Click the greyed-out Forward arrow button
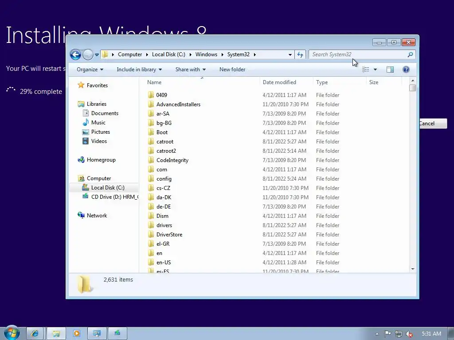 click(88, 54)
